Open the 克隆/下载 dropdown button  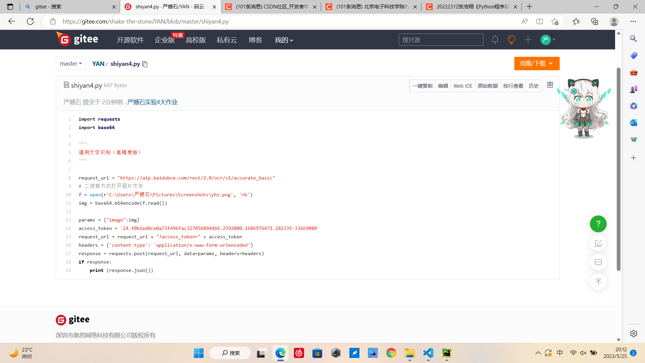tap(536, 64)
